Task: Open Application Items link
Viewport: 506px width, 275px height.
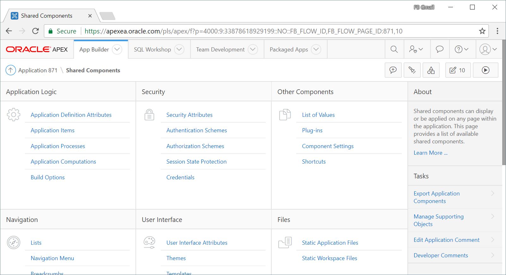Action: (x=52, y=130)
